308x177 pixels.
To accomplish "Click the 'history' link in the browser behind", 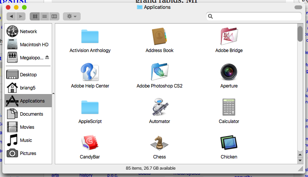I will tap(86, 175).
